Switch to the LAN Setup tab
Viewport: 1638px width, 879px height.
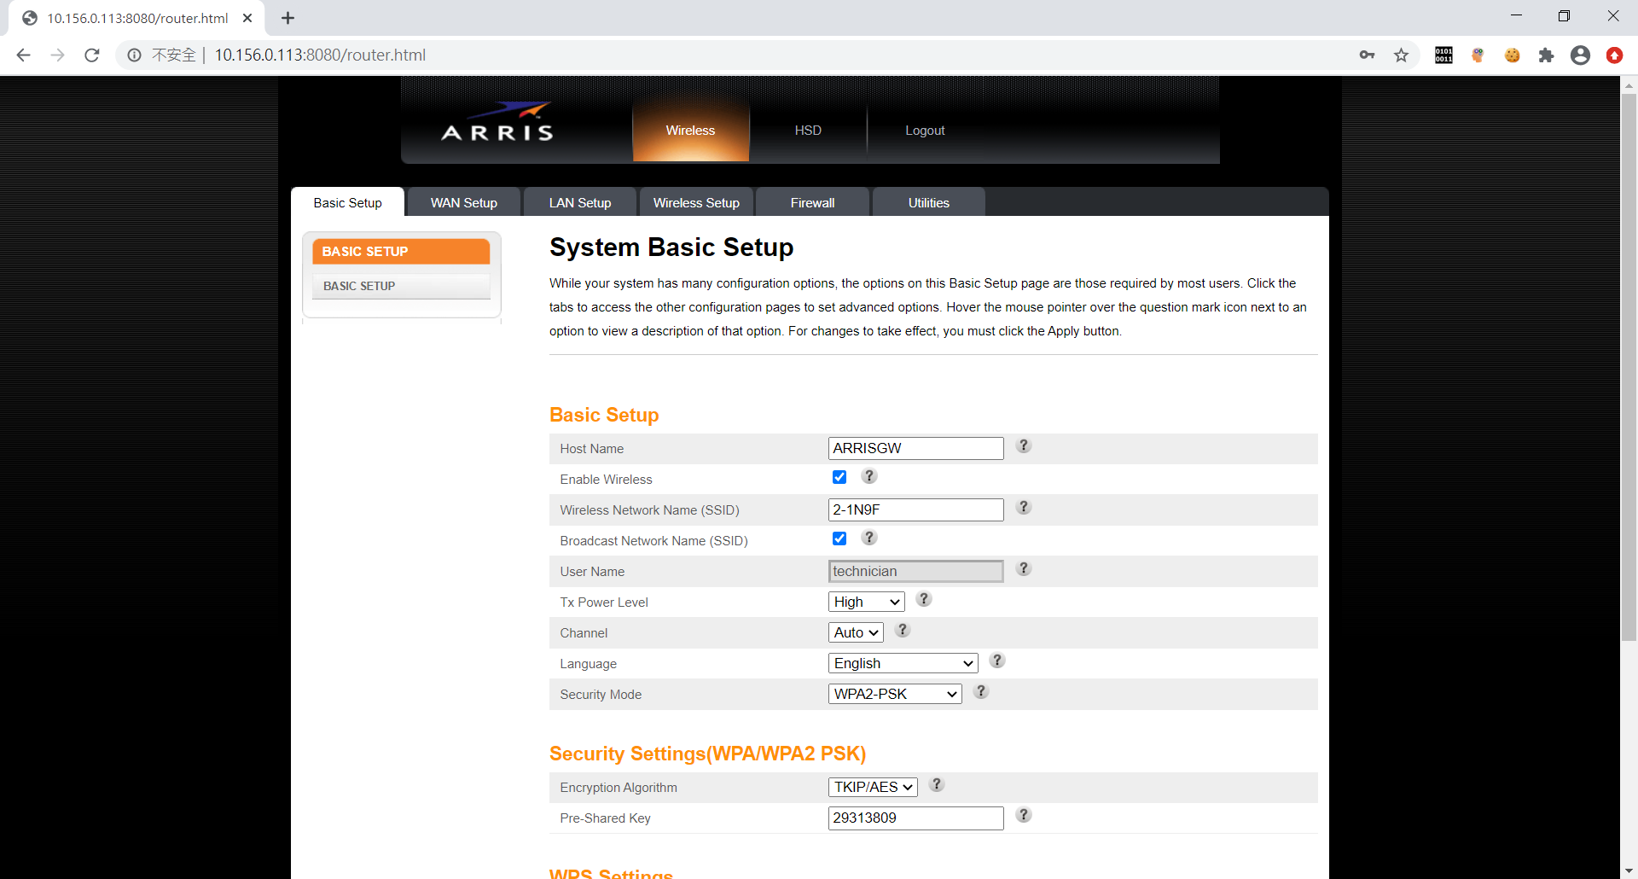[x=580, y=202]
